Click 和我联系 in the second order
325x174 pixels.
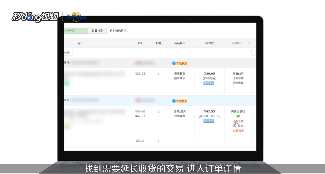[180, 101]
